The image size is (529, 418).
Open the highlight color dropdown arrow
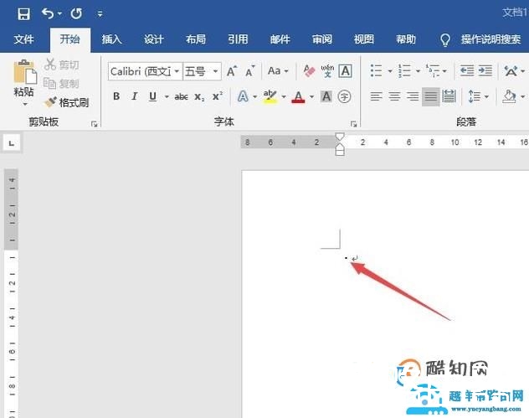[284, 97]
